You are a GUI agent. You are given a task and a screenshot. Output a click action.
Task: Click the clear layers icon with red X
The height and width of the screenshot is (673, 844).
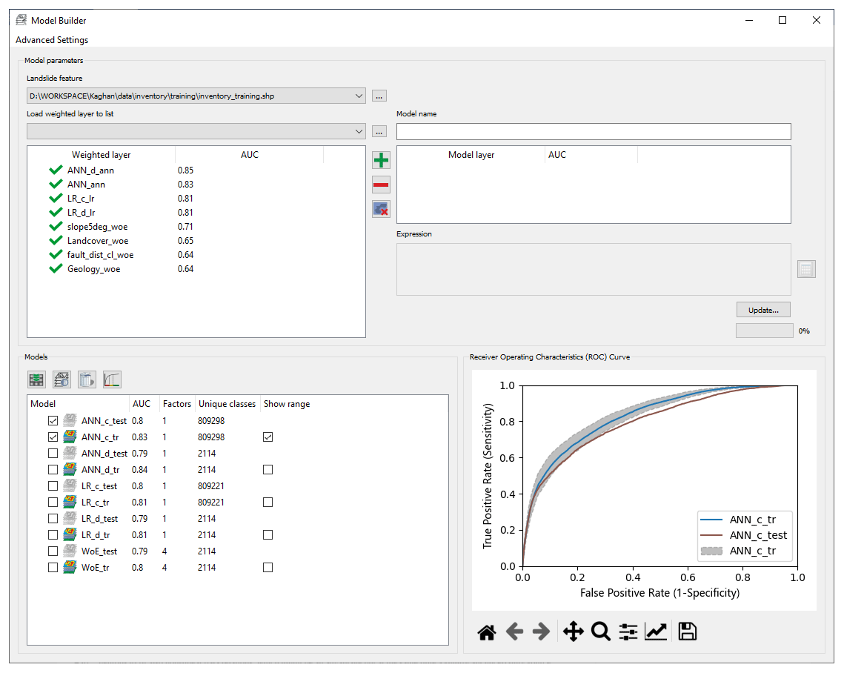pyautogui.click(x=381, y=209)
